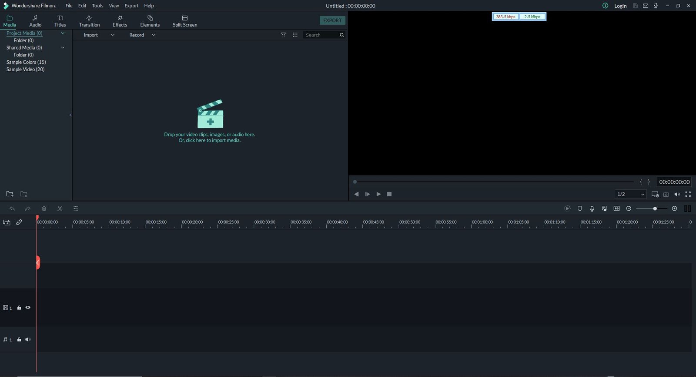
Task: Open the Split Screen tab
Action: pos(185,21)
